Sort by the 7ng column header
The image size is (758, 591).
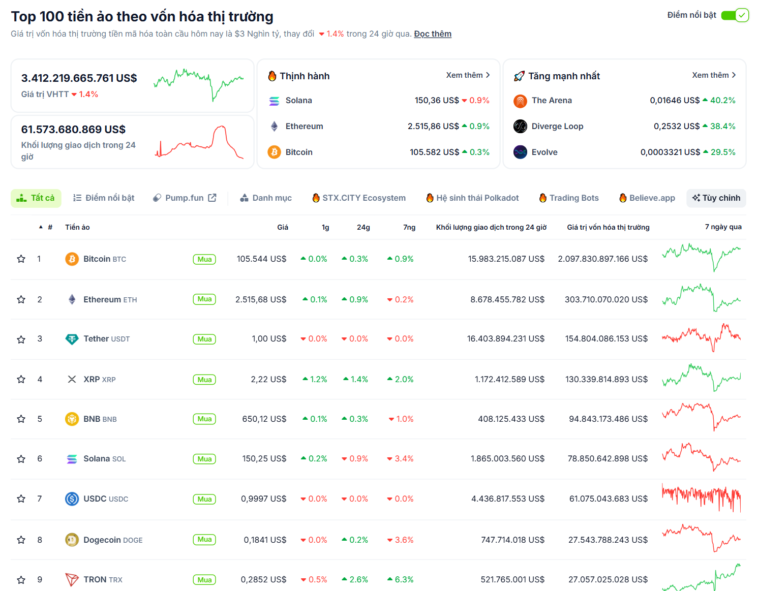[409, 227]
